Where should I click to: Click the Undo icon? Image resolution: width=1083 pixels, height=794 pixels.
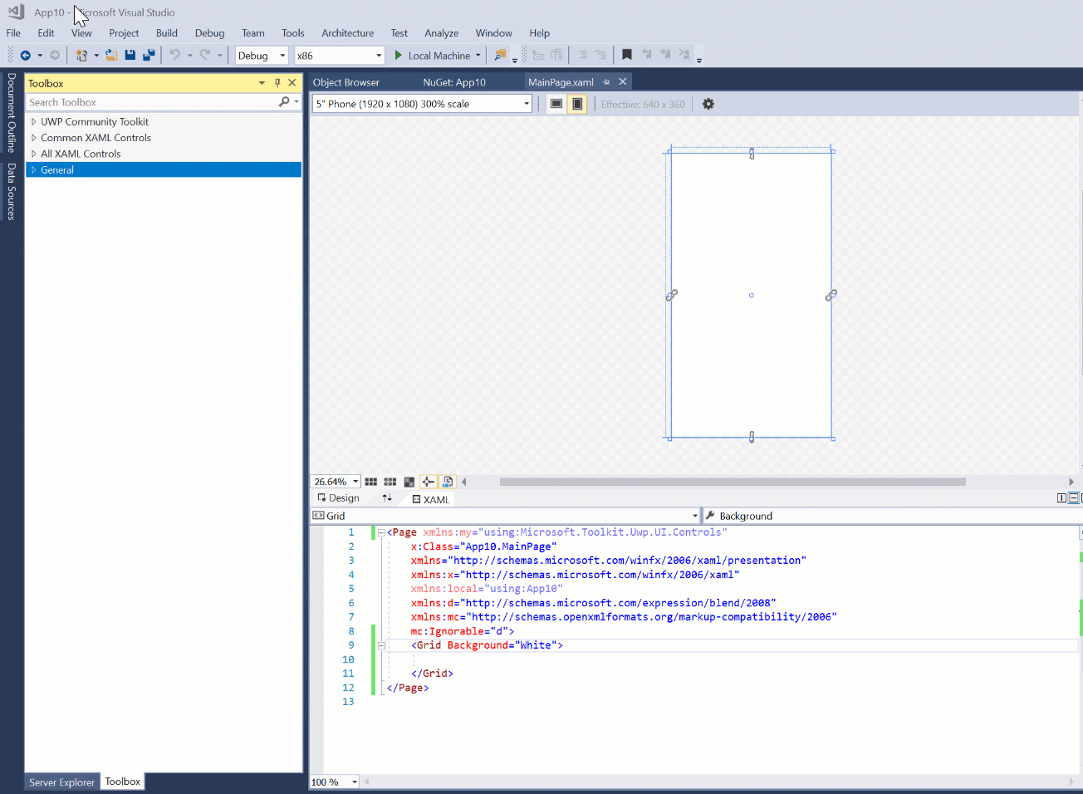pyautogui.click(x=174, y=55)
